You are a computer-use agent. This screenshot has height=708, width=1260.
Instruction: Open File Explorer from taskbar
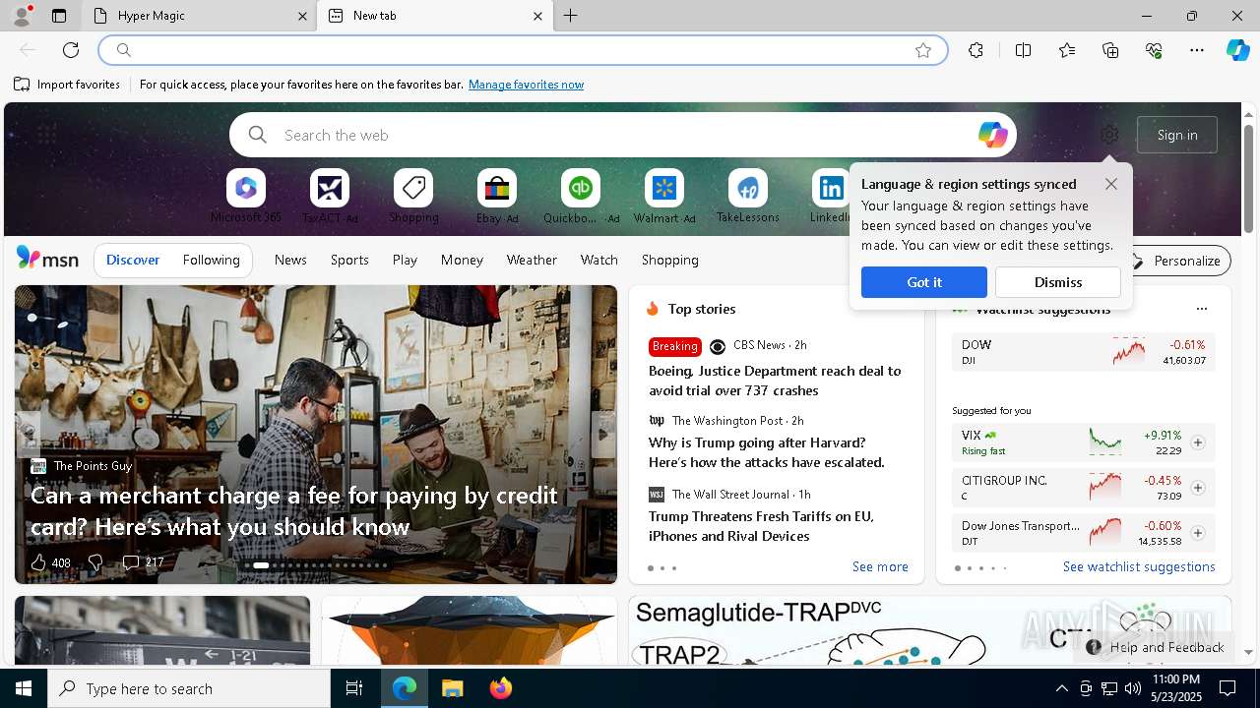pos(452,688)
